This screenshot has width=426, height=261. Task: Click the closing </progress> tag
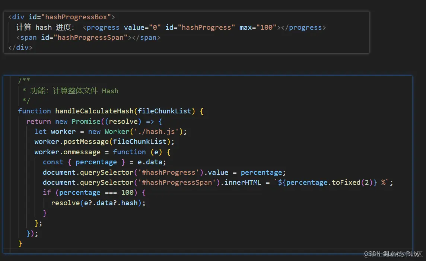point(303,28)
